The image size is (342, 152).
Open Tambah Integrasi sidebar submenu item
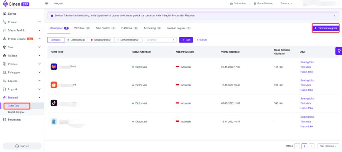16,112
